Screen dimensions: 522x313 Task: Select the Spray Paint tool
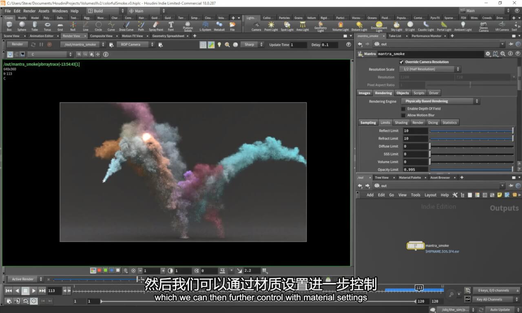pyautogui.click(x=156, y=27)
